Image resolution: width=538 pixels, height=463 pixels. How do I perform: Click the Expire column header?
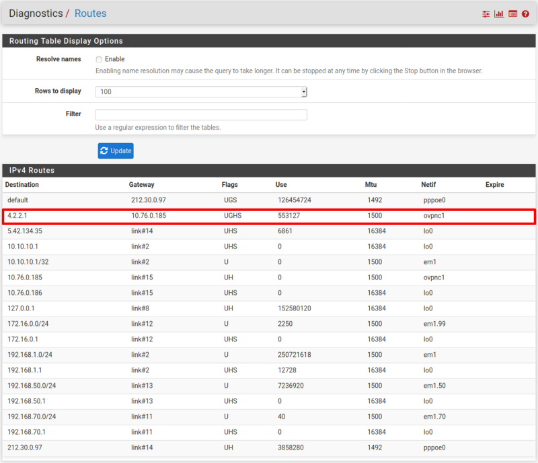(495, 185)
